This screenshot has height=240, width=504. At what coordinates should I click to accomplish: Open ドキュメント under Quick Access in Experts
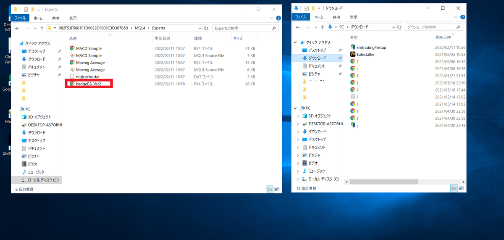[36, 67]
